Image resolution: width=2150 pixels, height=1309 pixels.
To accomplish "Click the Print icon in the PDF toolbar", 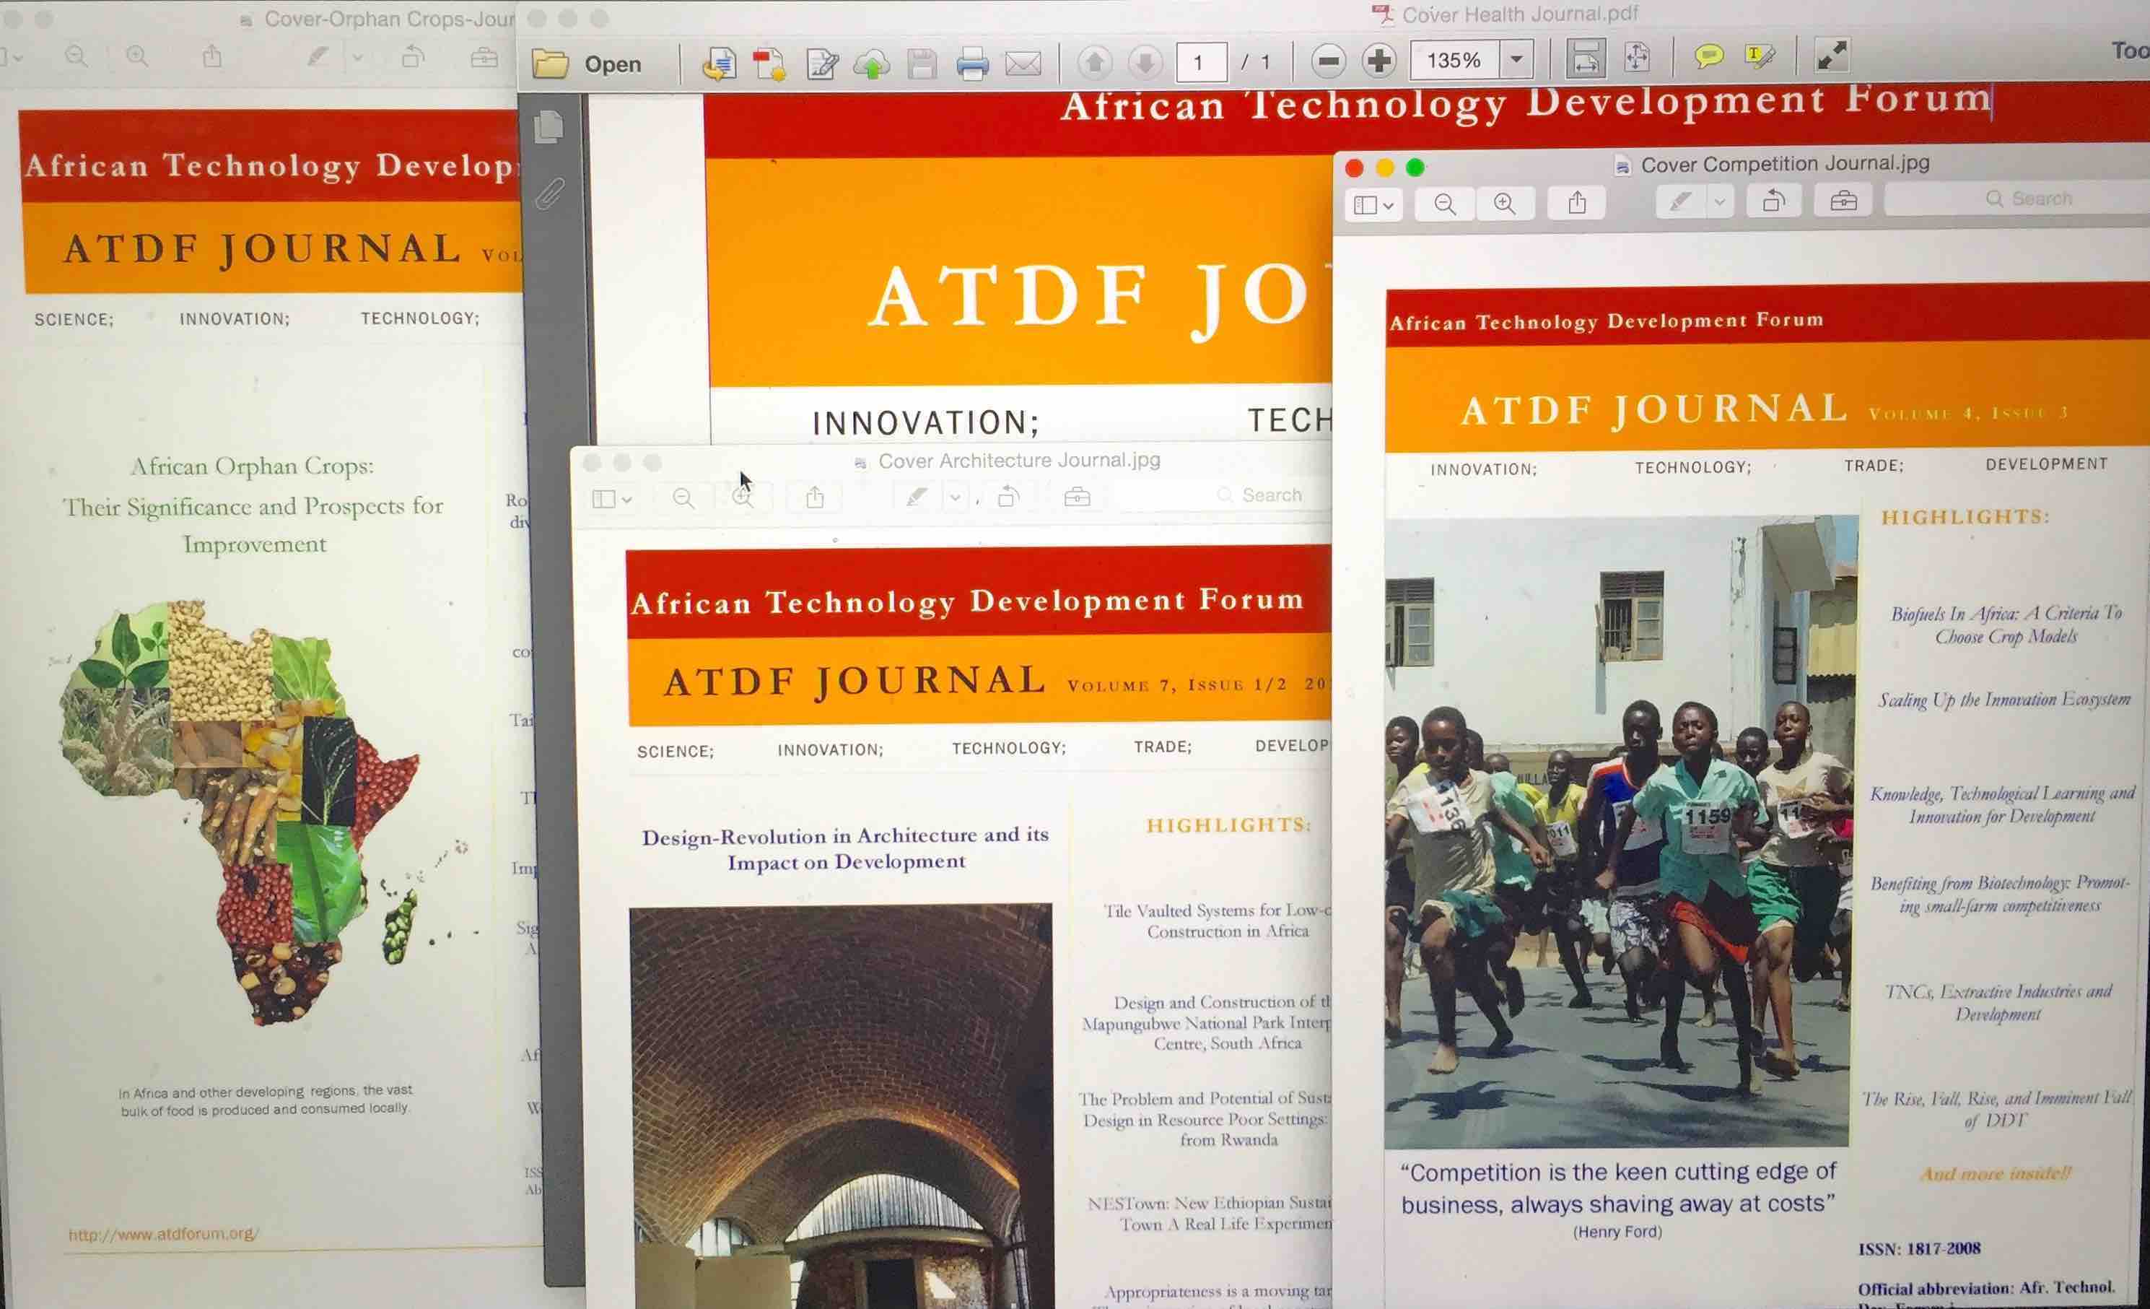I will click(x=972, y=64).
